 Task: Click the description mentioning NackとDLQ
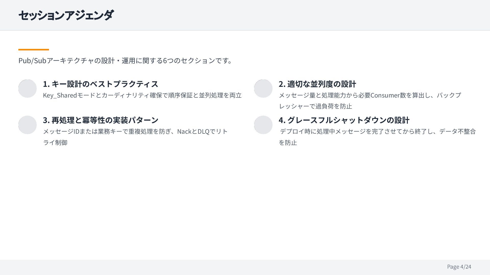[x=135, y=132]
